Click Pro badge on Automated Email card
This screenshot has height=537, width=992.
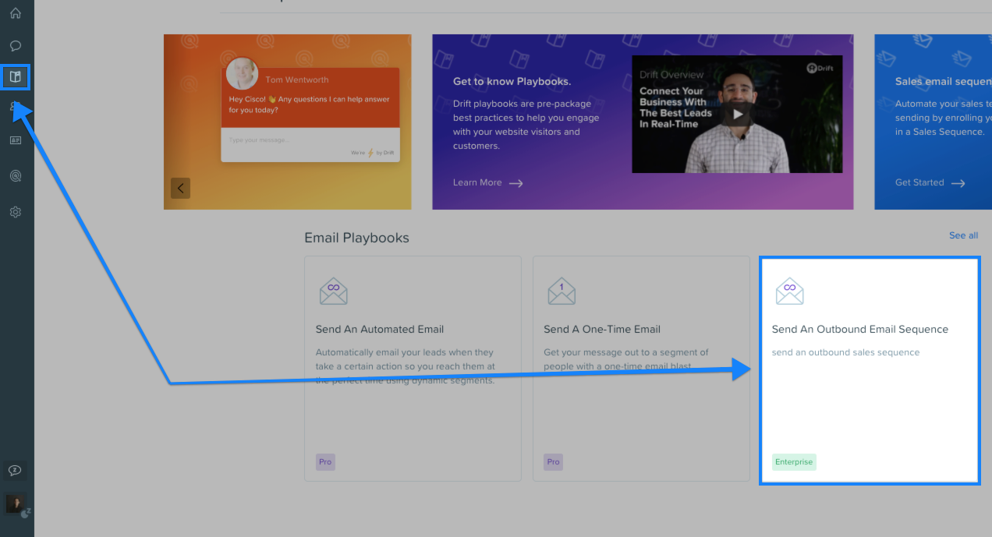325,462
